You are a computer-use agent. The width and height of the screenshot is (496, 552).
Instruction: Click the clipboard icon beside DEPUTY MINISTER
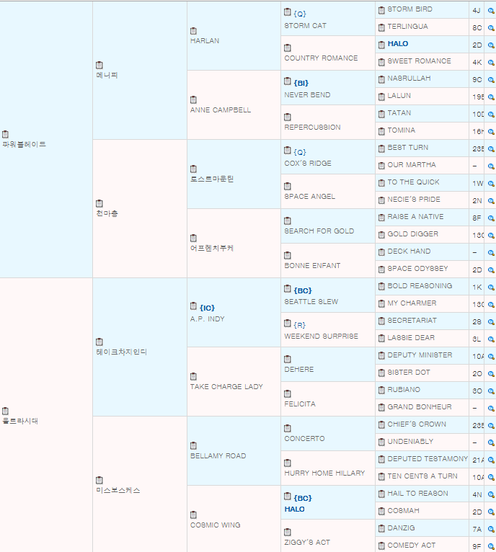tap(381, 356)
